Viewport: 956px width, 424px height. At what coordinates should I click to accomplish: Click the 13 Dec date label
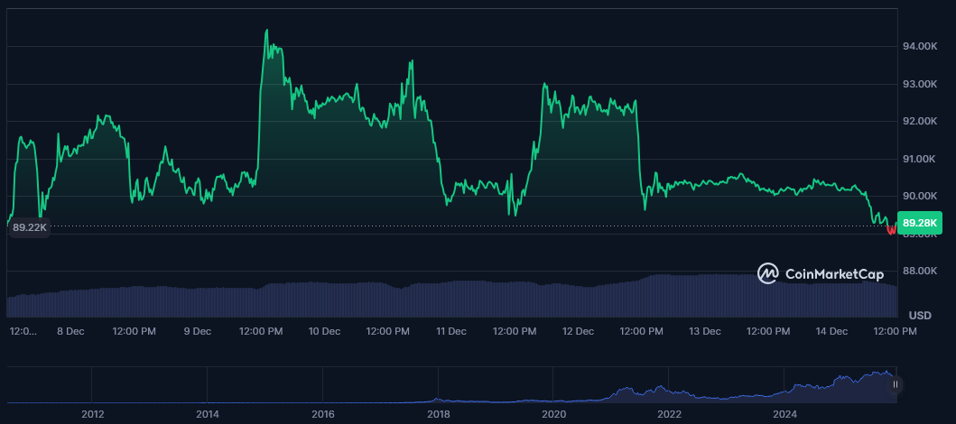pyautogui.click(x=704, y=331)
